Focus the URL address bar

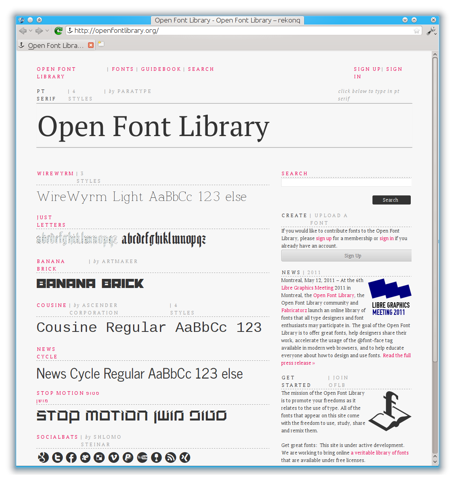point(243,30)
